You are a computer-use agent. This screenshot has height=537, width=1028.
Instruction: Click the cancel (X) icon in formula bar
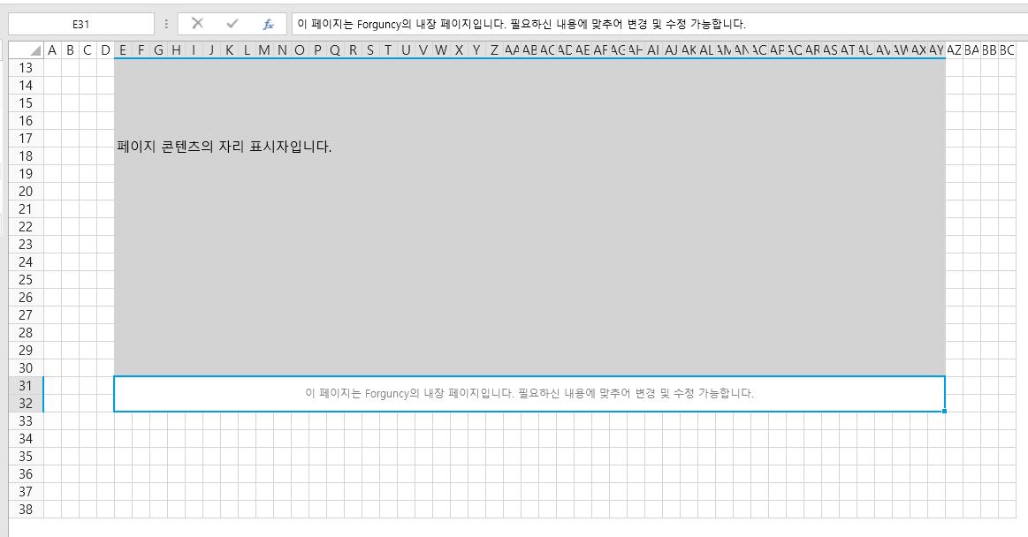[x=197, y=24]
